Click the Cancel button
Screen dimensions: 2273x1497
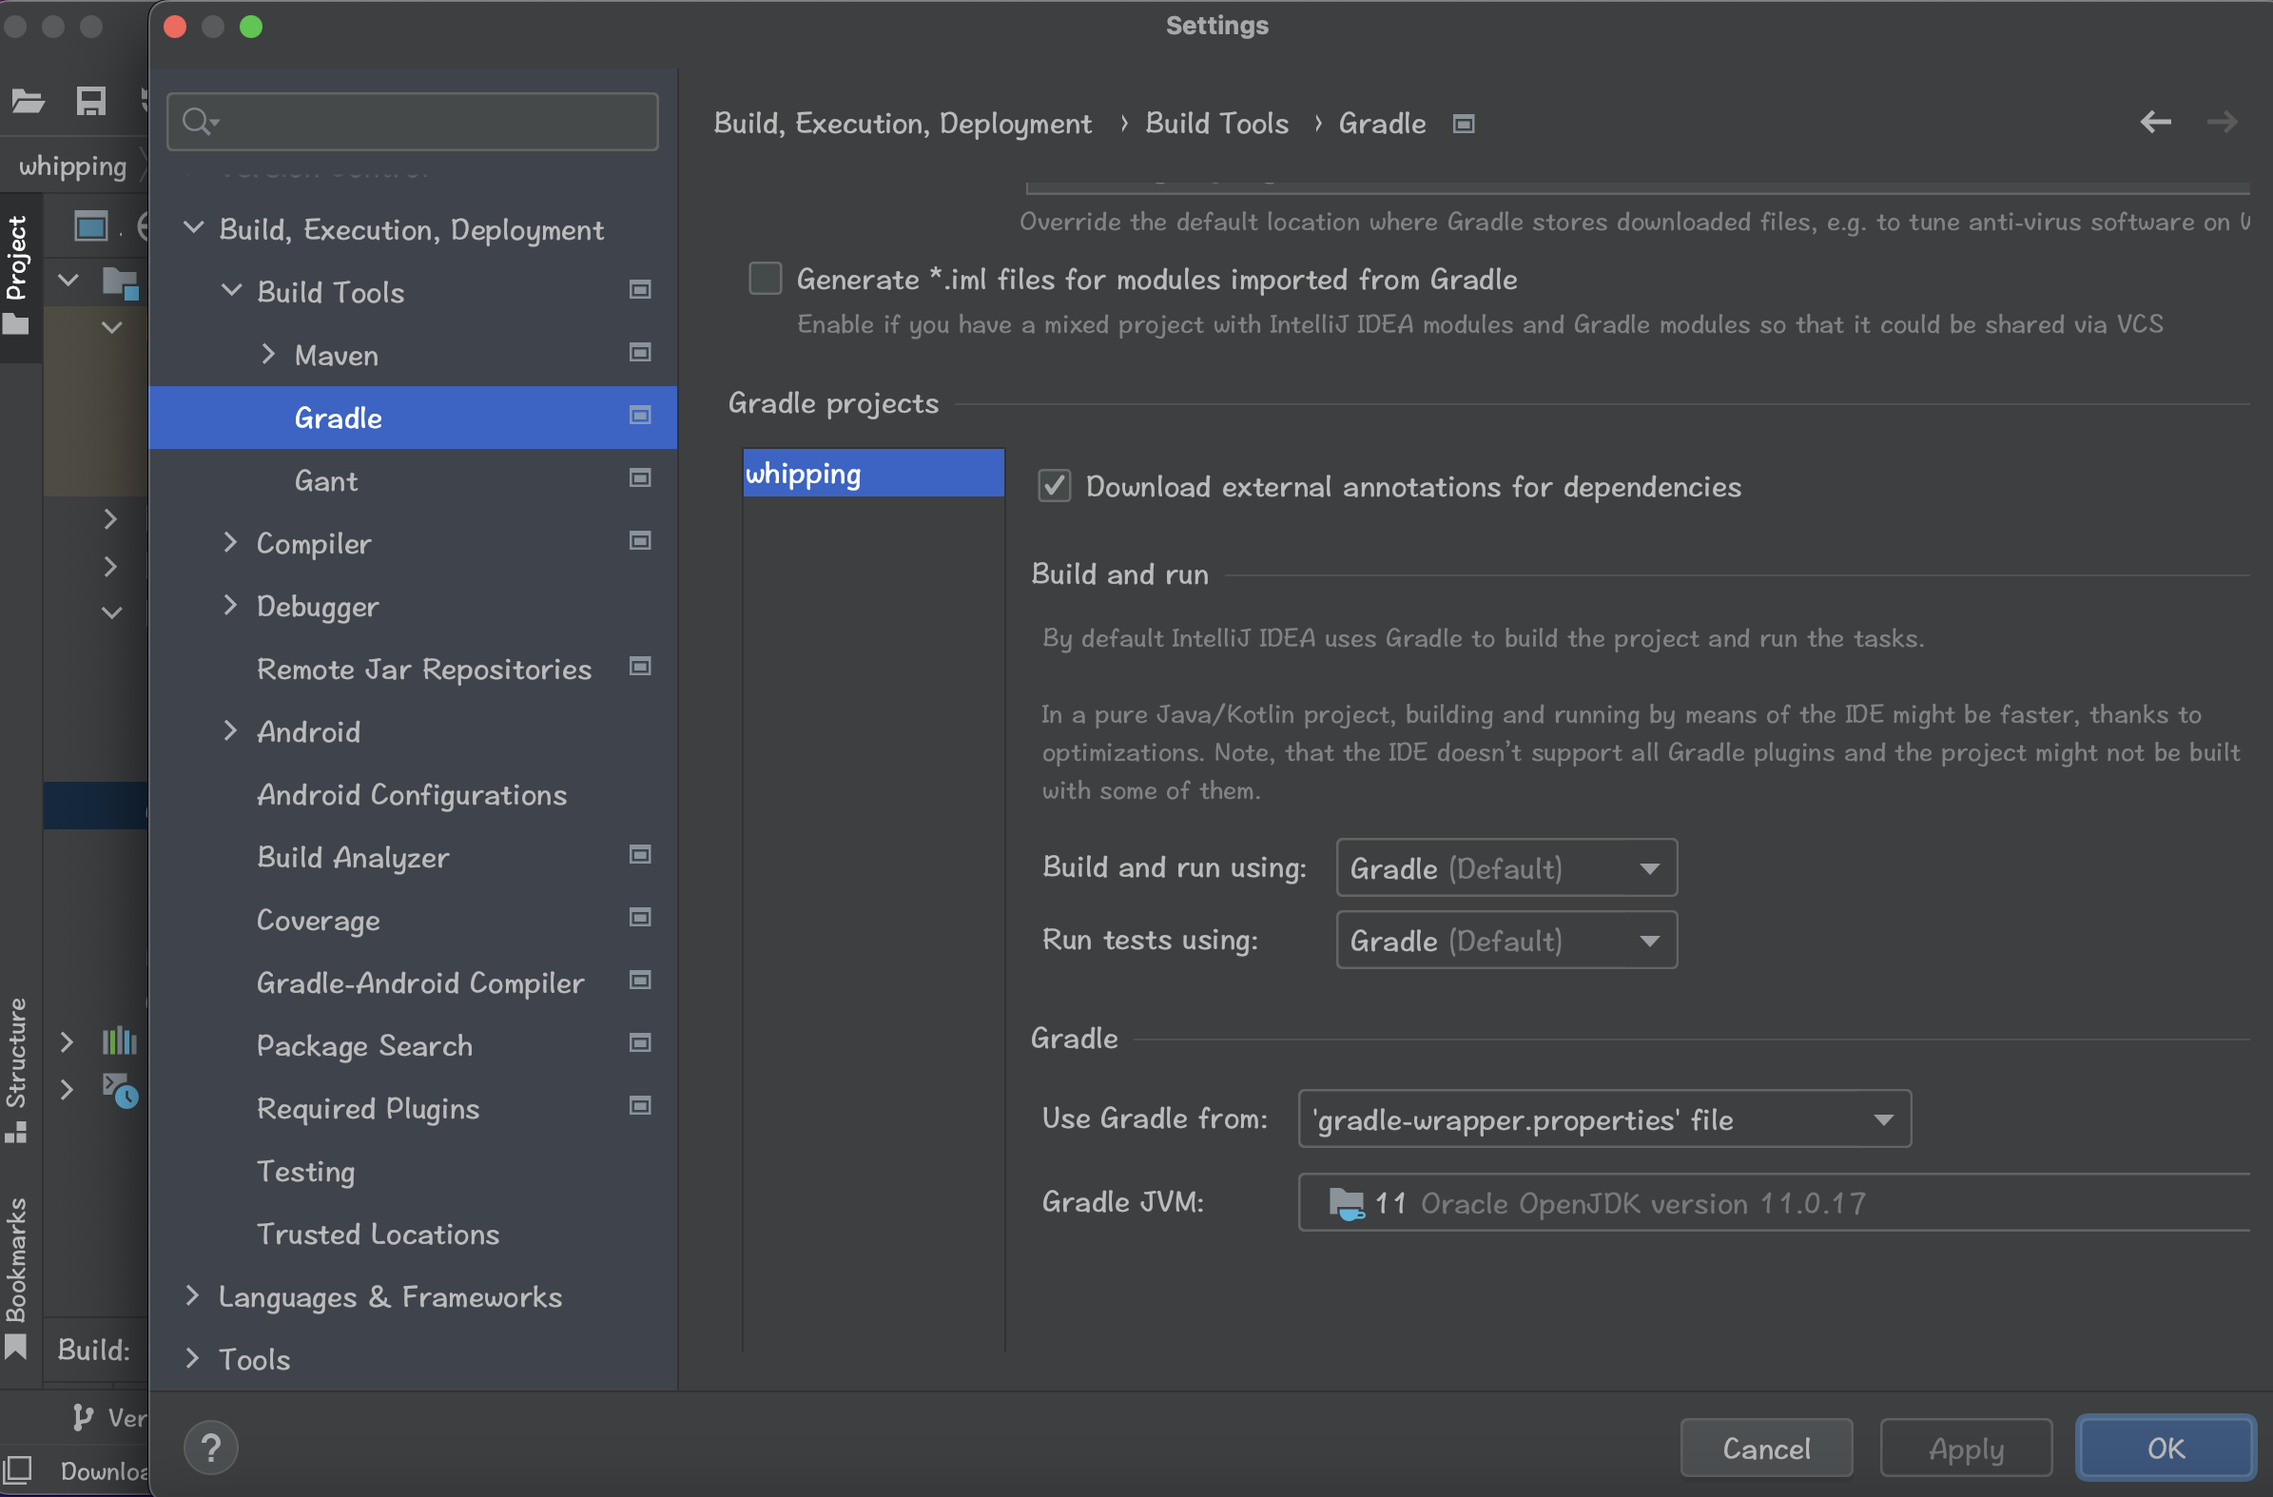(x=1765, y=1448)
